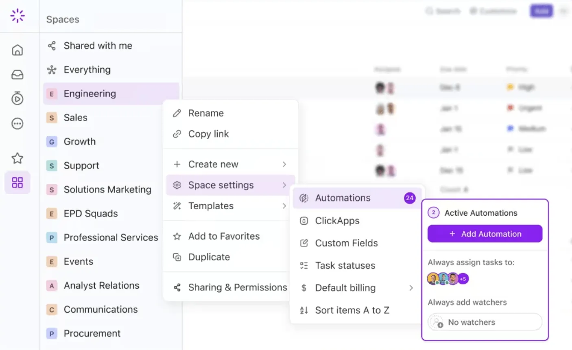Image resolution: width=572 pixels, height=350 pixels.
Task: Click the ClickUp logo icon
Action: [17, 15]
